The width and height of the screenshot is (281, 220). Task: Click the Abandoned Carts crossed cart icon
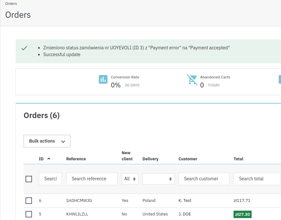point(192,79)
